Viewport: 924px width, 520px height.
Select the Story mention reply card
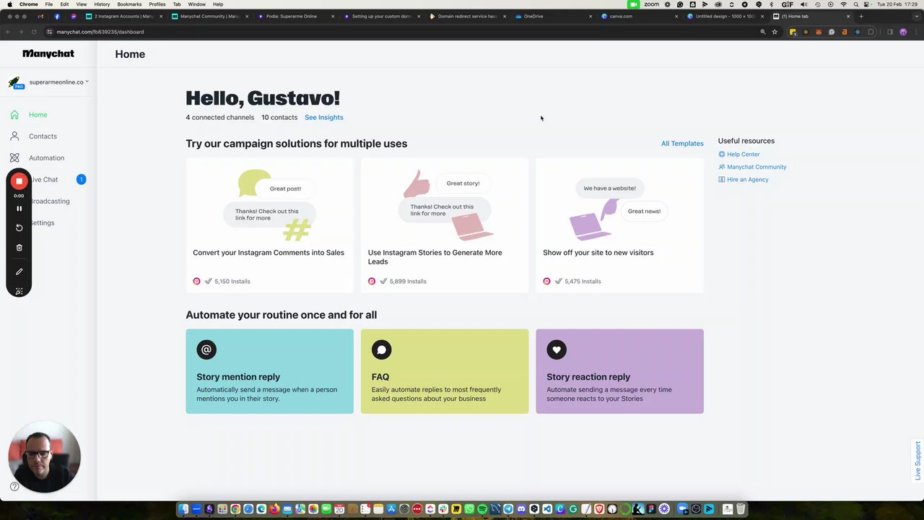point(269,371)
